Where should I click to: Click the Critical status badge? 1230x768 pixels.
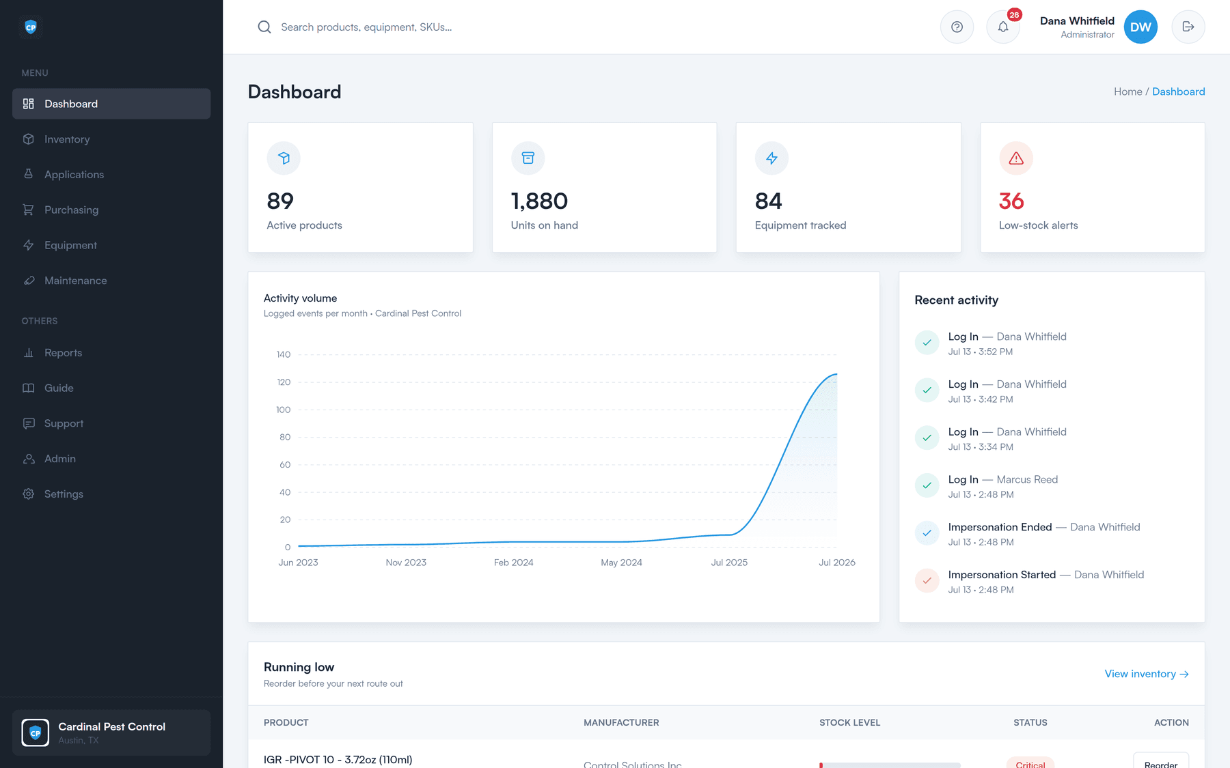click(x=1030, y=763)
